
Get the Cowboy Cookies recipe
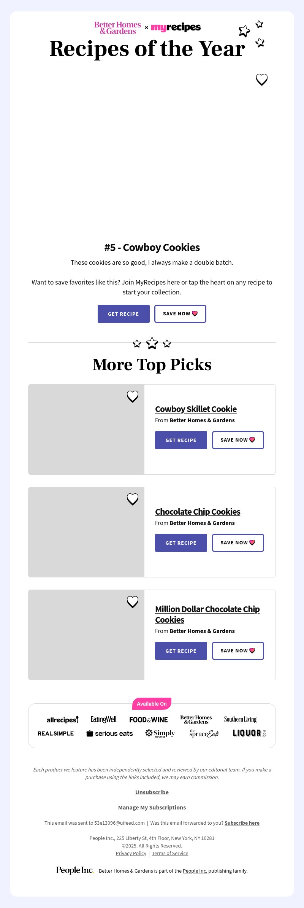pos(123,314)
